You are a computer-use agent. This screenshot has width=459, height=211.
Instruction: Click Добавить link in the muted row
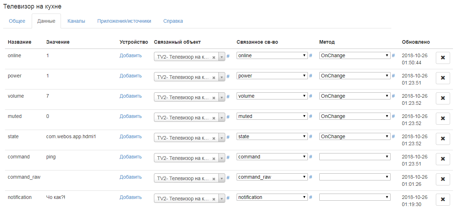(130, 116)
